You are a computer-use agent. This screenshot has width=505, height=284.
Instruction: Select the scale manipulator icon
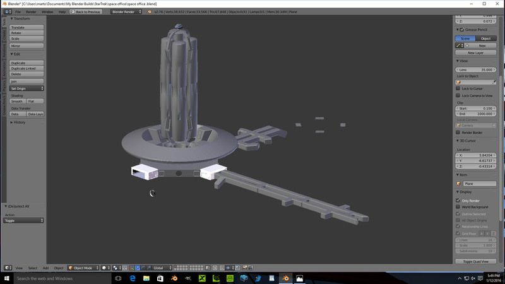(x=149, y=268)
